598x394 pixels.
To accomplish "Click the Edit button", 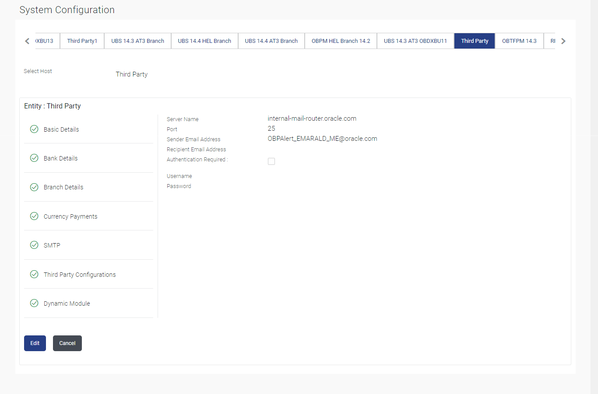I will [35, 343].
